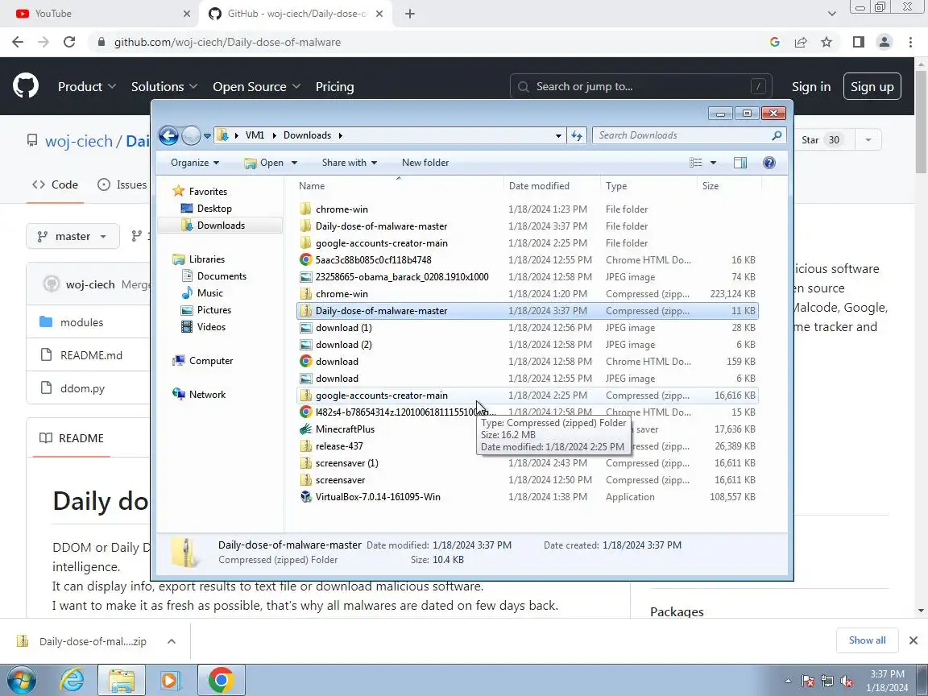Open Chrome three-dot menu
The height and width of the screenshot is (696, 928).
point(910,42)
